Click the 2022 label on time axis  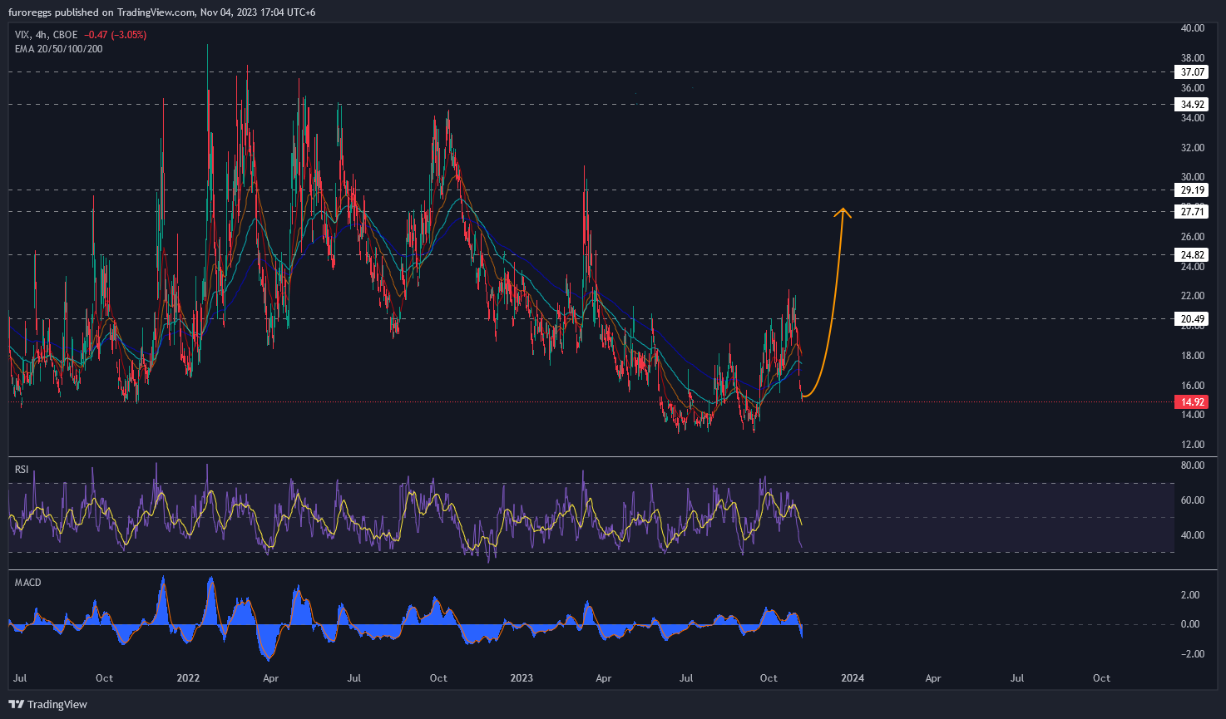tap(189, 678)
